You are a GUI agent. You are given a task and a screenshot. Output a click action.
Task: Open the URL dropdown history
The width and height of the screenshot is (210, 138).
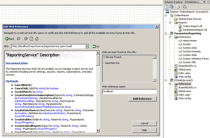[x=87, y=46]
